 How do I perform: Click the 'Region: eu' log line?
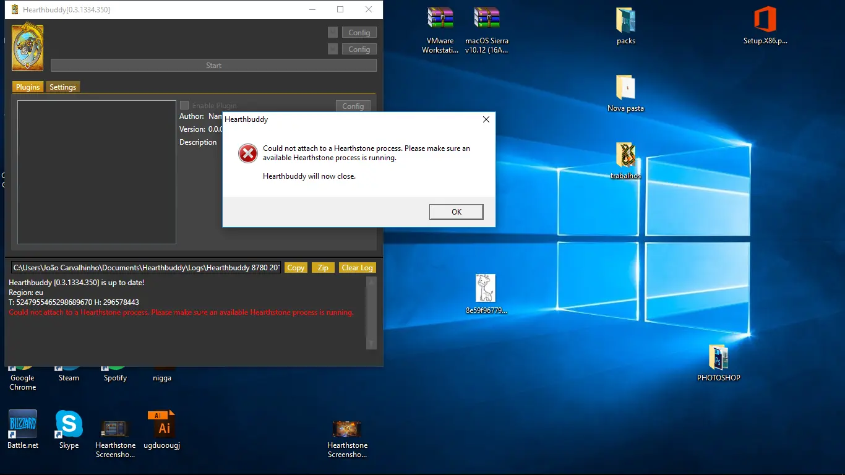tap(26, 293)
